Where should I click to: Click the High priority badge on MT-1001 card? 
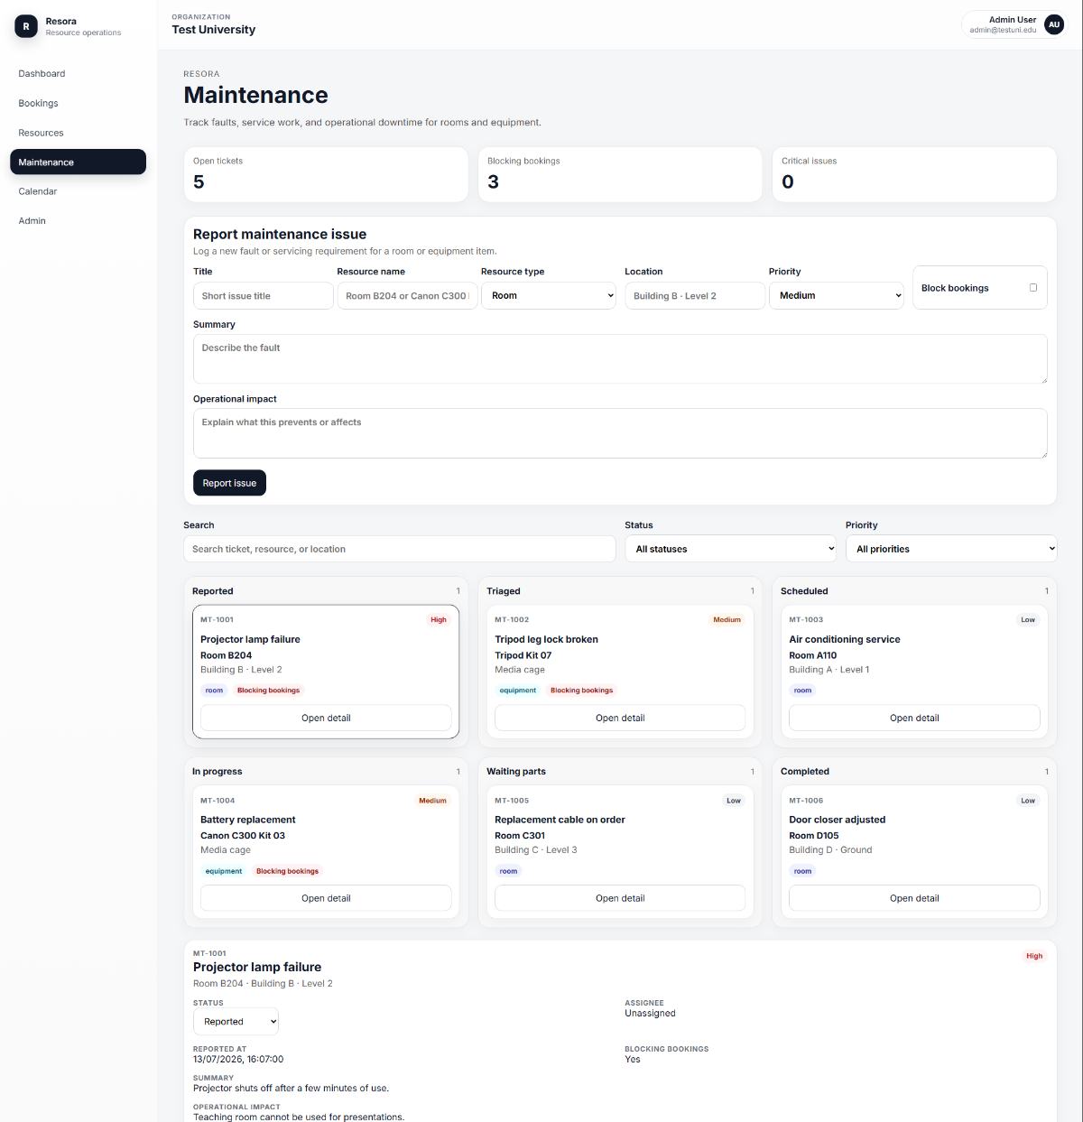pyautogui.click(x=439, y=620)
